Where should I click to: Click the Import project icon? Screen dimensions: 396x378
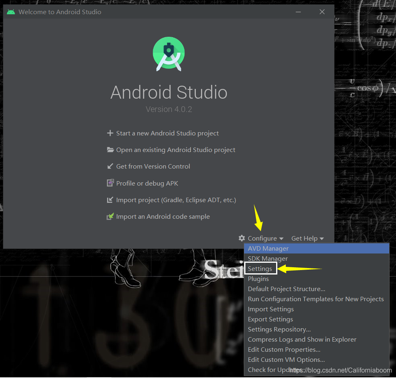coord(110,200)
